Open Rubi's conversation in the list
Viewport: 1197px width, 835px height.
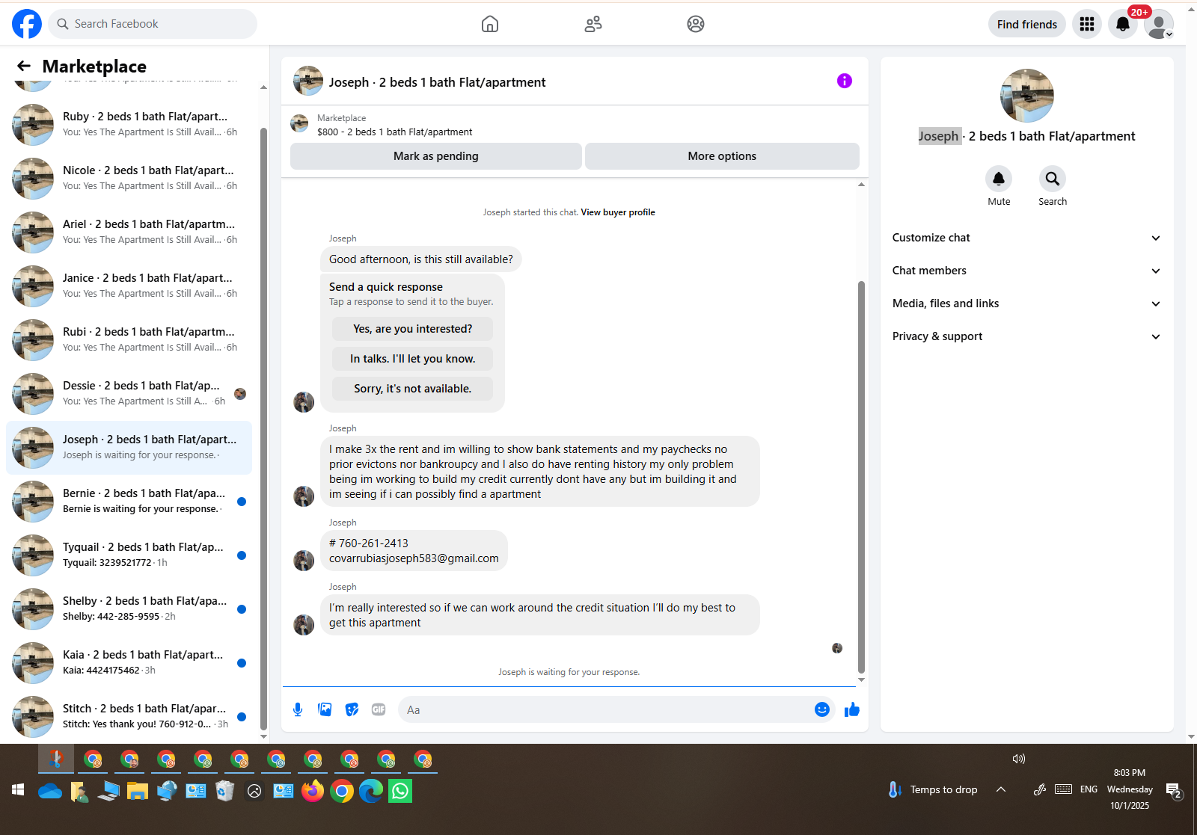(129, 339)
